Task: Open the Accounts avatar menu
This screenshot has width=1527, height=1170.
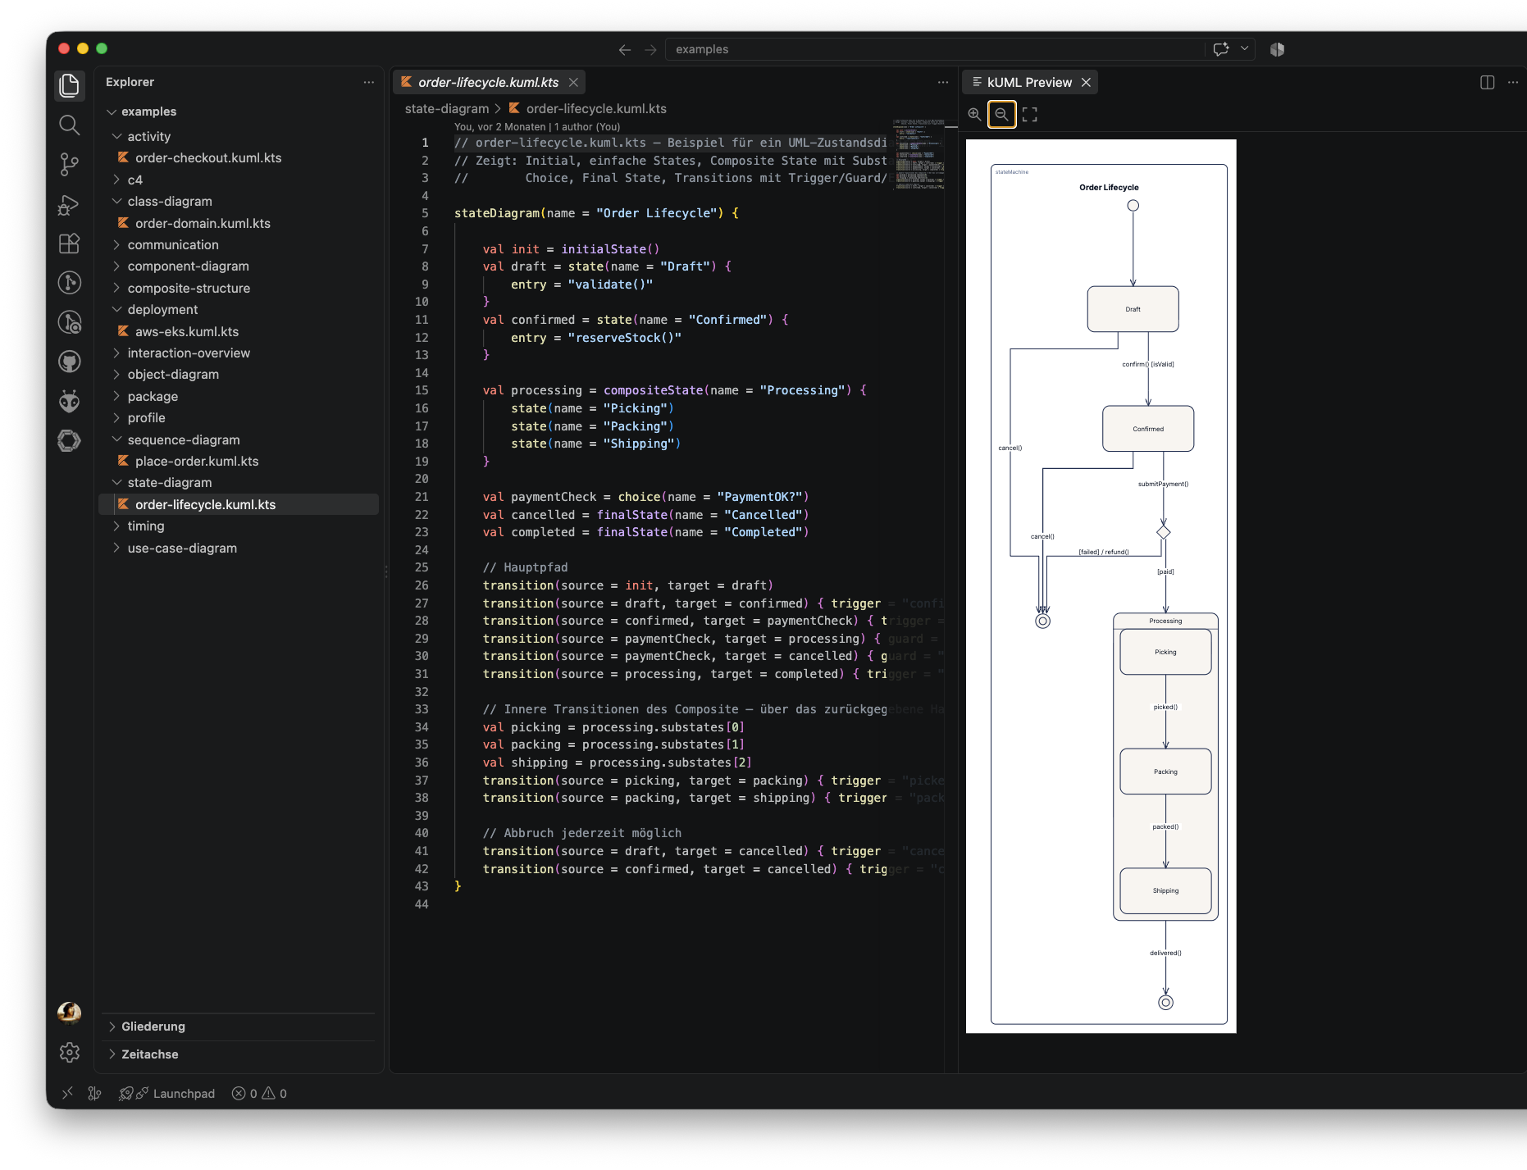Action: coord(70,1013)
